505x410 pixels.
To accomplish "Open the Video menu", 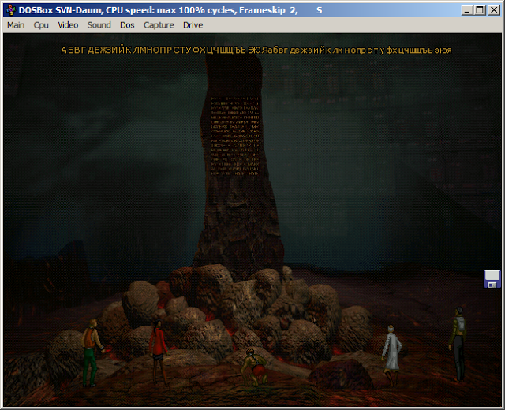I will tap(68, 25).
